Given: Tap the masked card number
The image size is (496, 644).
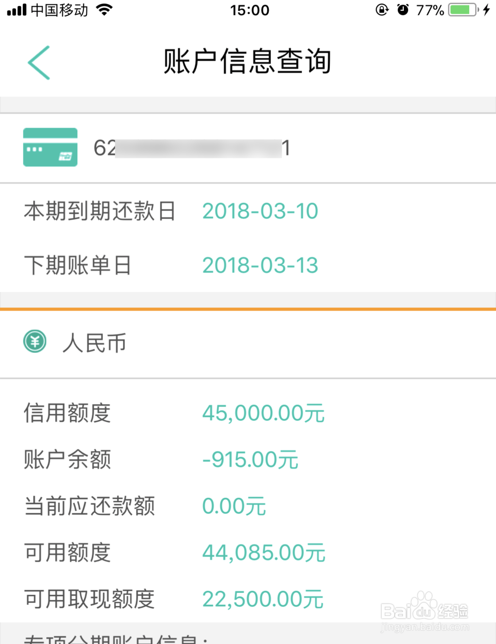Looking at the screenshot, I should (x=192, y=148).
